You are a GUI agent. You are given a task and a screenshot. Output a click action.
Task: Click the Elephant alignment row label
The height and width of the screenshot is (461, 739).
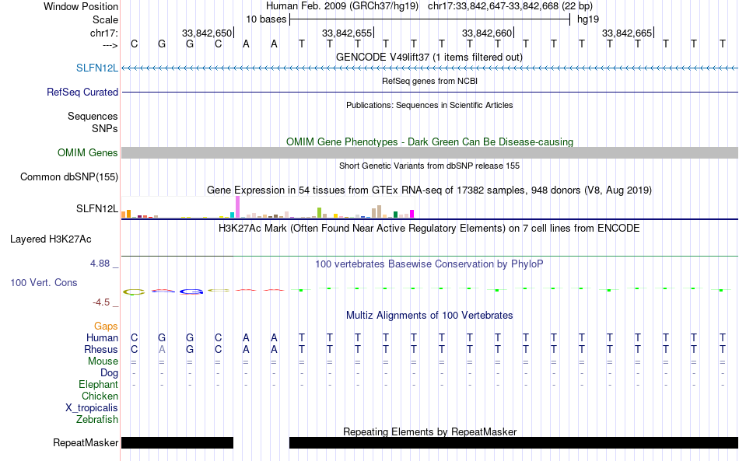tap(98, 384)
